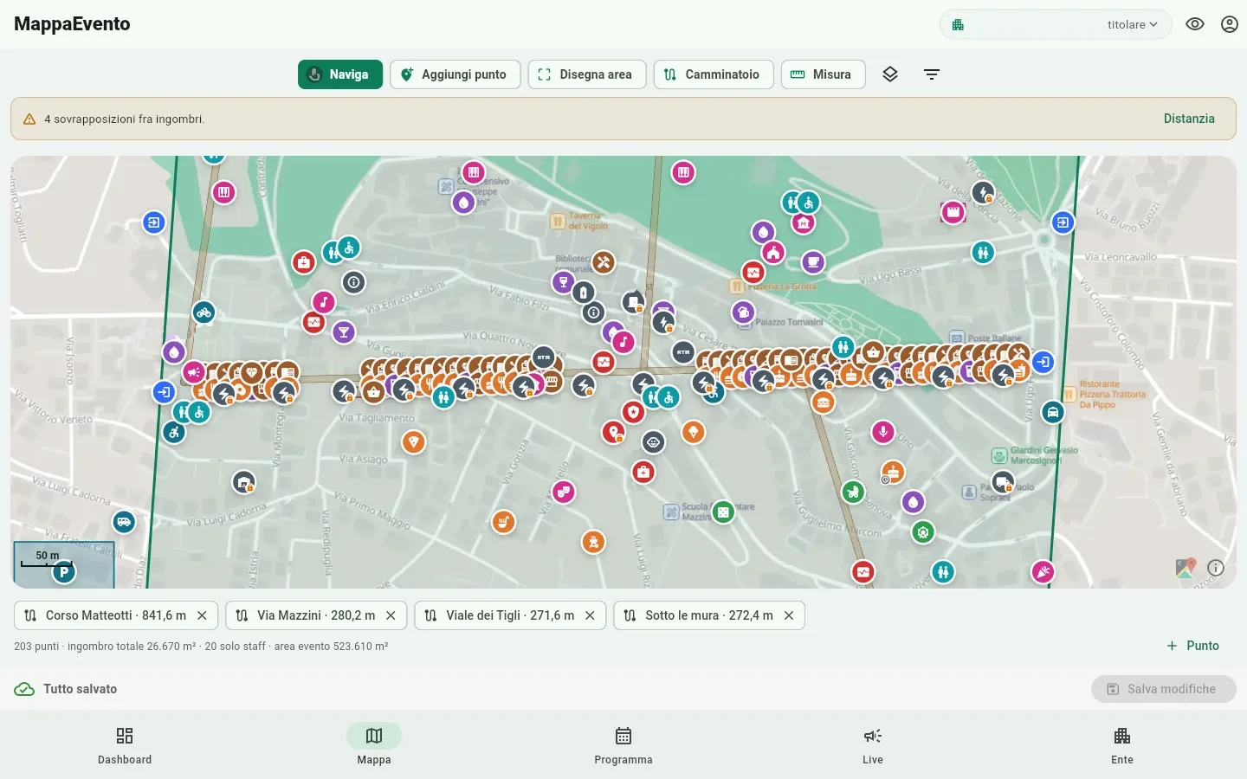Toggle the eye preview icon
This screenshot has width=1247, height=779.
tap(1195, 24)
